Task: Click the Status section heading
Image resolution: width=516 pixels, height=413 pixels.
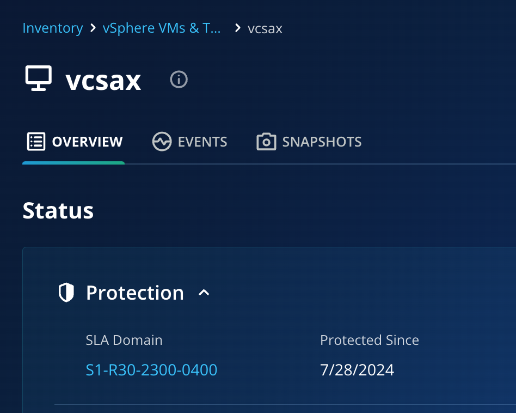Action: (58, 210)
